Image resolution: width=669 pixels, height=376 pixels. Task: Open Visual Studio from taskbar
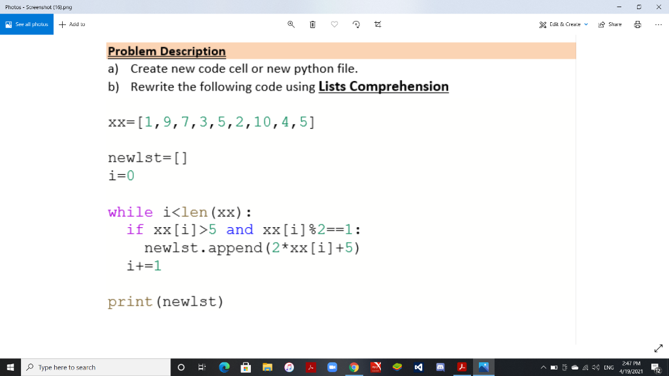[419, 367]
